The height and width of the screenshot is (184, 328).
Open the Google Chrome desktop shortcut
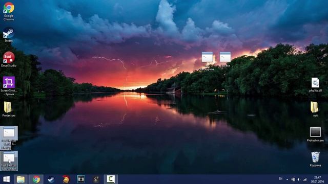[x=9, y=11]
